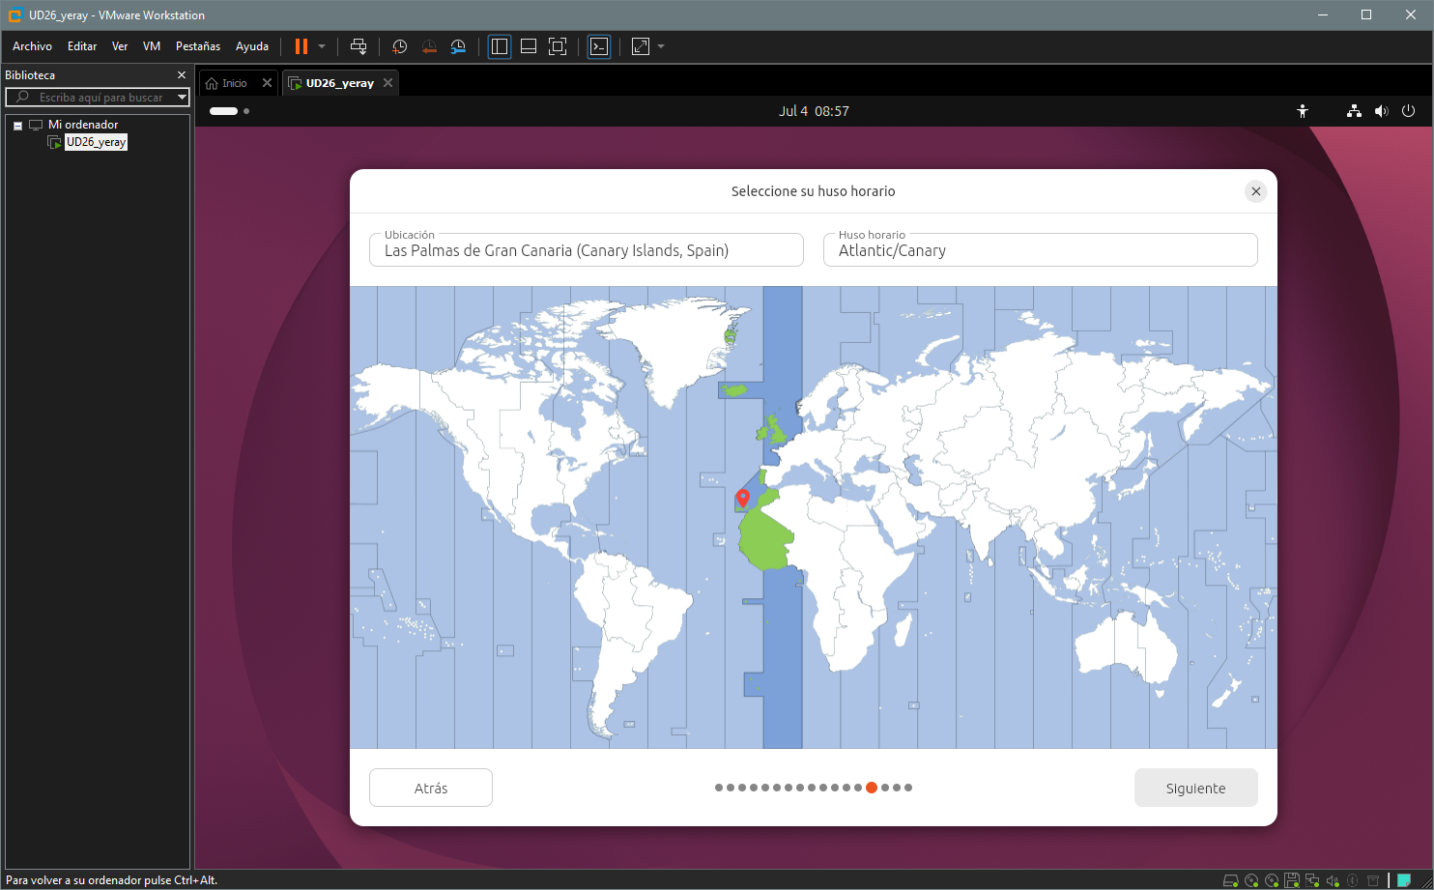
Task: Click the volume icon in Ubuntu top bar
Action: tap(1381, 111)
